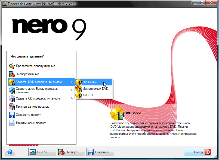Click the Выход button
219x160 pixels.
(198, 152)
